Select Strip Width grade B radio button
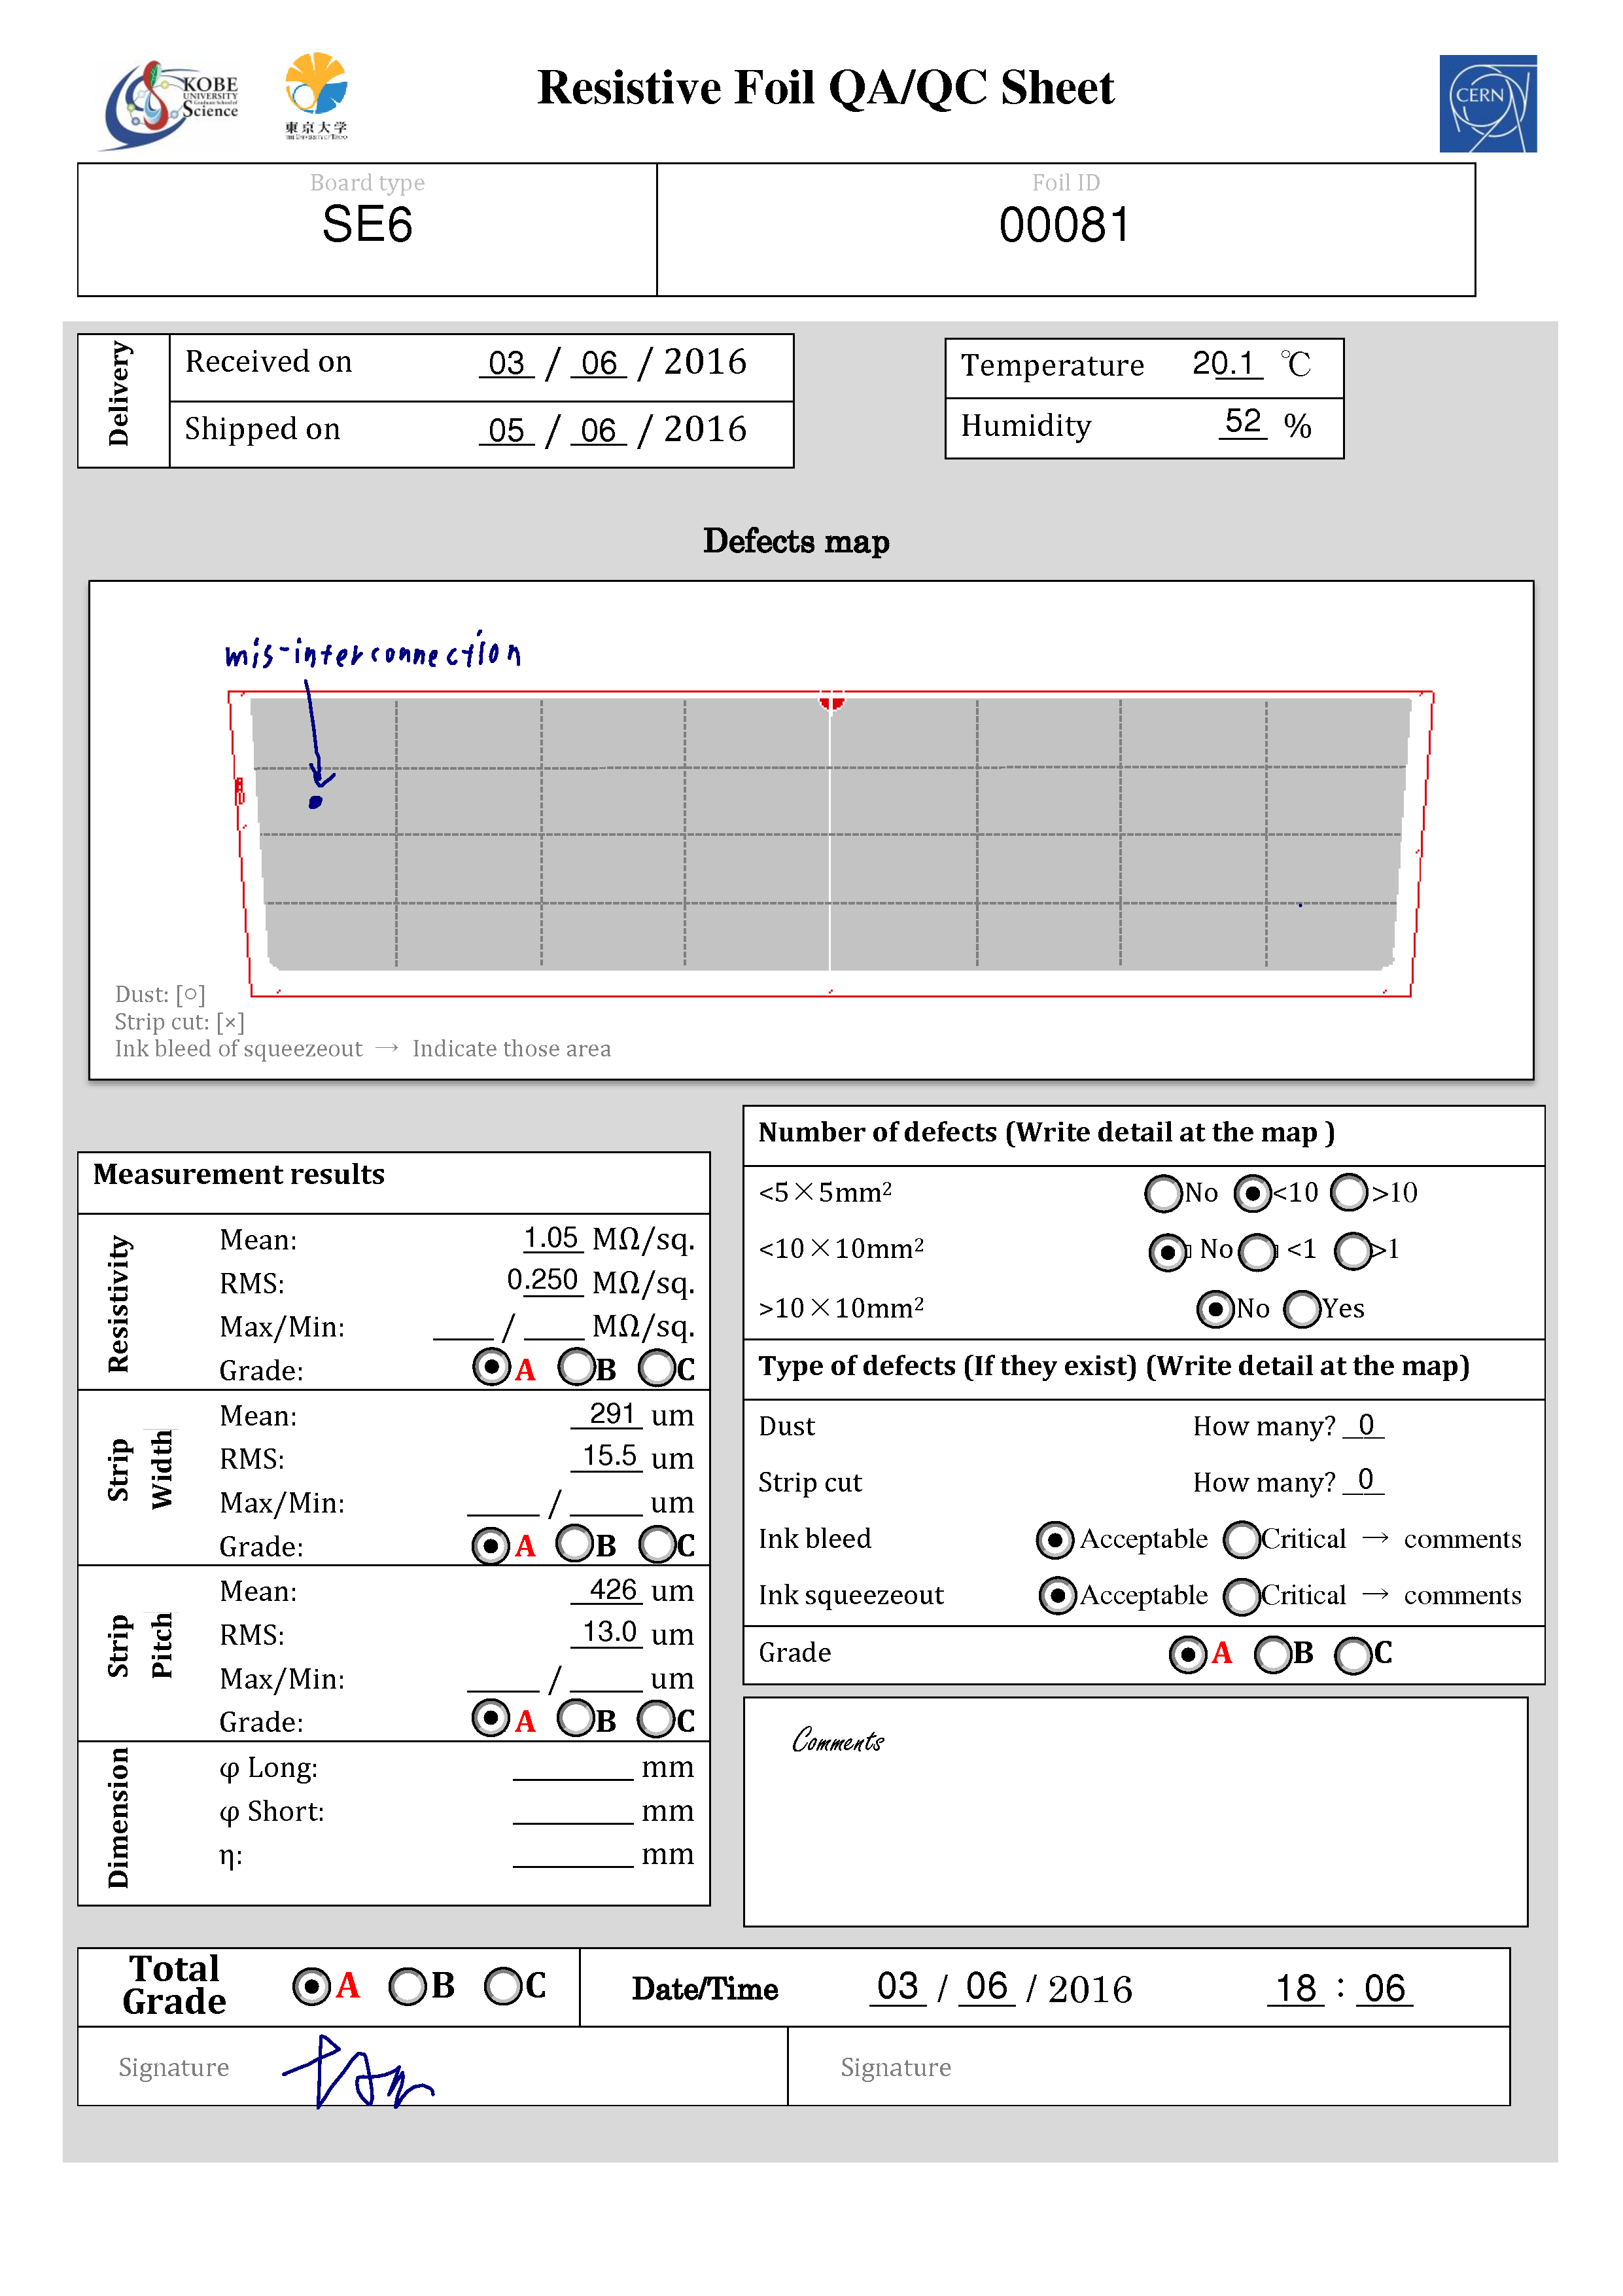1623x2296 pixels. click(x=576, y=1543)
